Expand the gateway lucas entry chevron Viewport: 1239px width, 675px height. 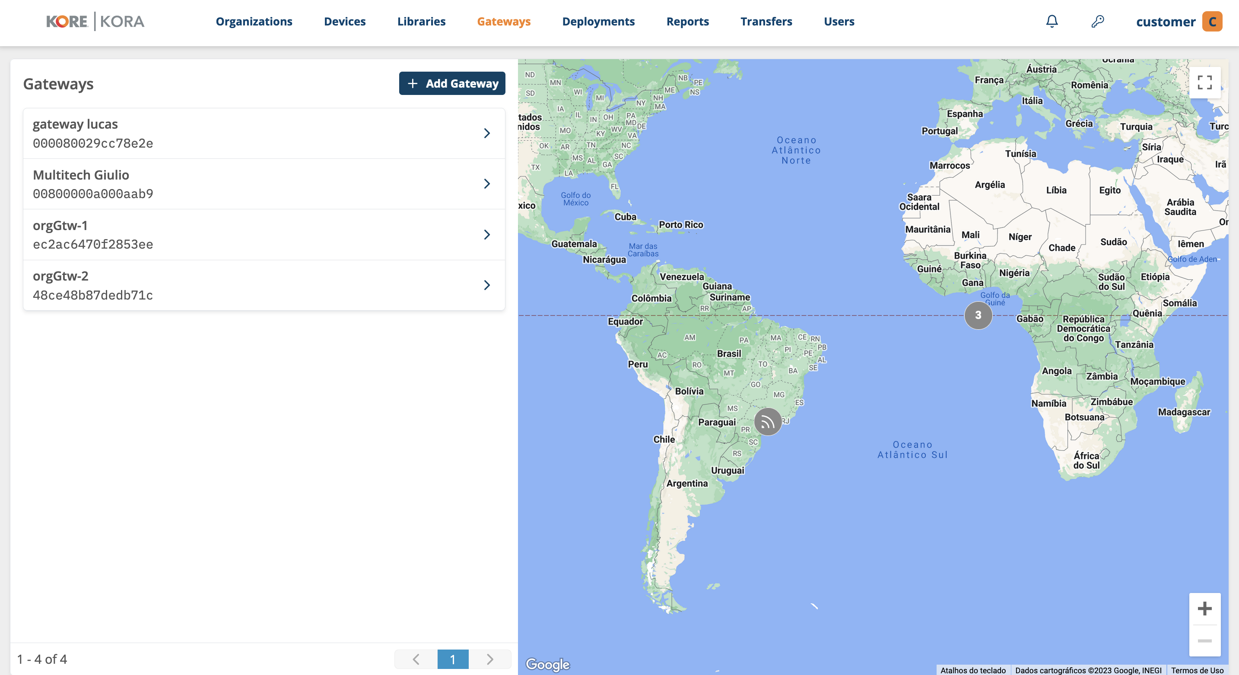pyautogui.click(x=487, y=133)
